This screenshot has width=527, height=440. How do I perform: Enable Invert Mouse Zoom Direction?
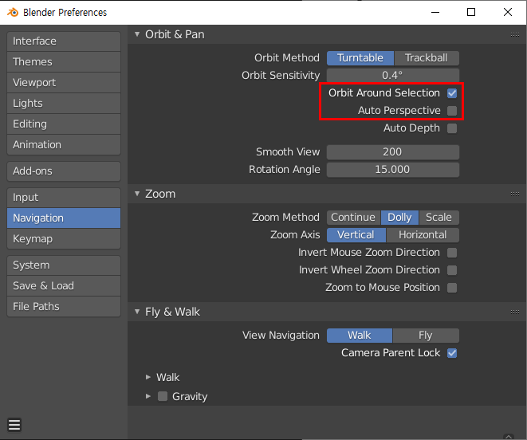[452, 253]
